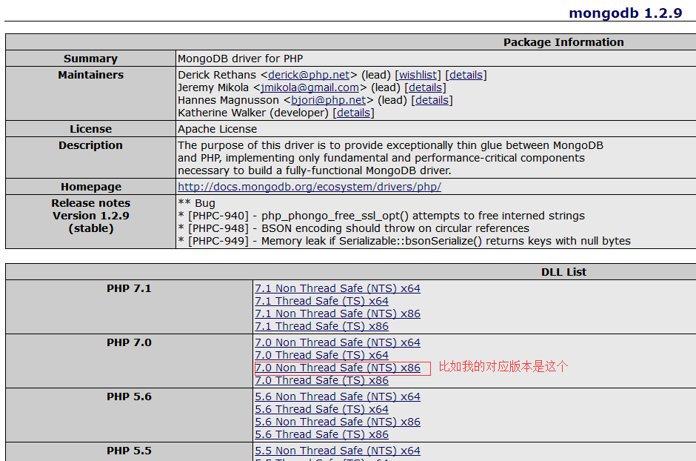Click the MongoDB driver for PHP summary text
Screen dimensions: 696x461
pos(240,59)
